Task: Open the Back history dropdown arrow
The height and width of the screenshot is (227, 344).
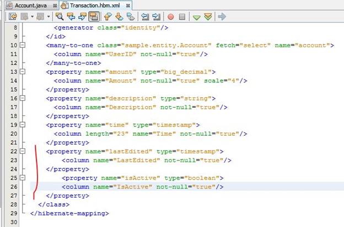Action: 32,16
